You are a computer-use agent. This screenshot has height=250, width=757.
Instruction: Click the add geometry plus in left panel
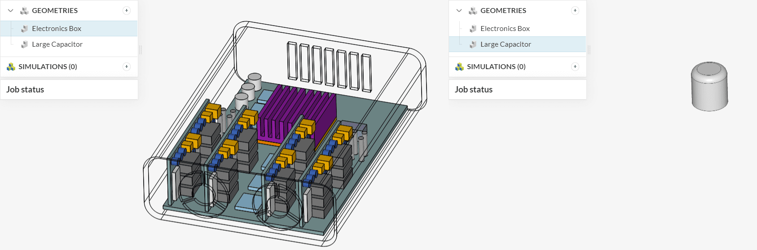tap(127, 10)
